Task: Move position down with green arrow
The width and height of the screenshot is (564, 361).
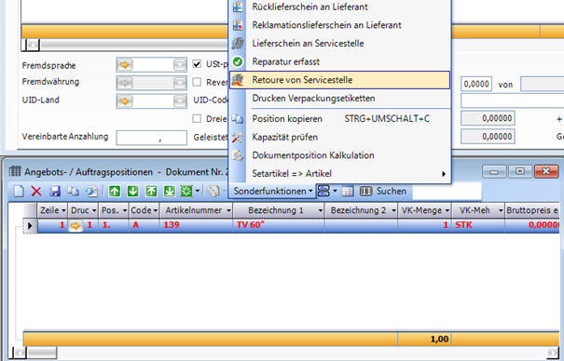Action: [132, 192]
